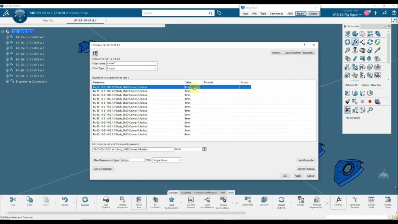Click the Cut icon in bottom toolbar

click(13, 200)
